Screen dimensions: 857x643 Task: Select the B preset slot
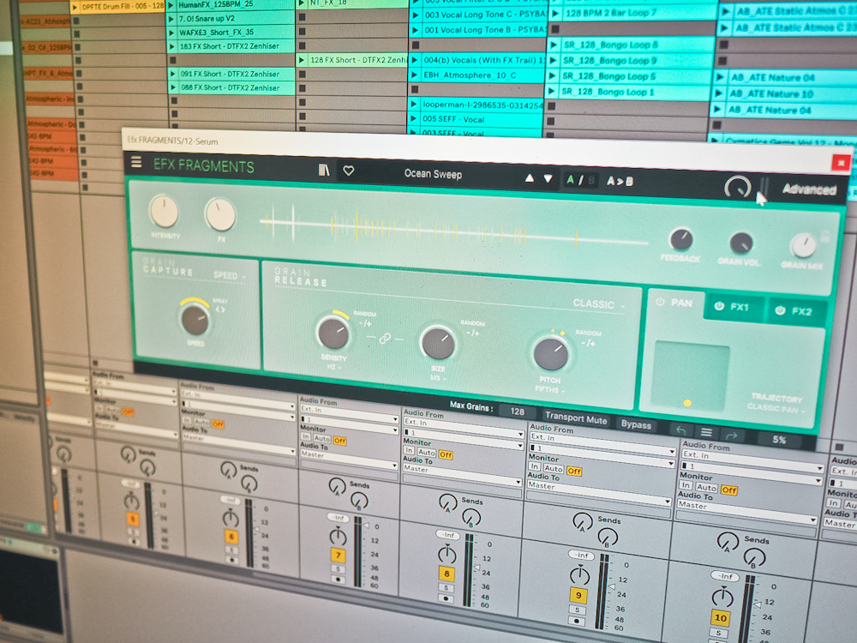(590, 180)
